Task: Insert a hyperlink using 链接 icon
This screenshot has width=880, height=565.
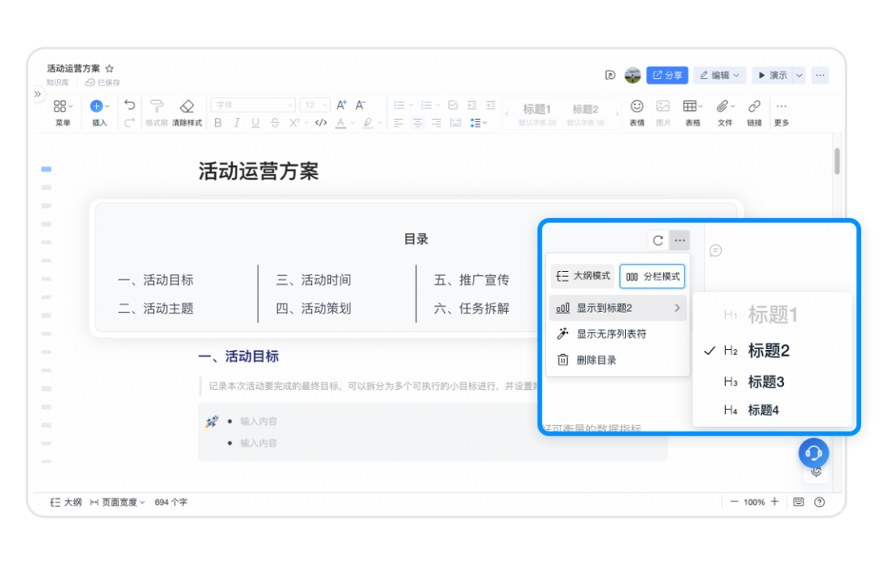Action: (x=755, y=107)
